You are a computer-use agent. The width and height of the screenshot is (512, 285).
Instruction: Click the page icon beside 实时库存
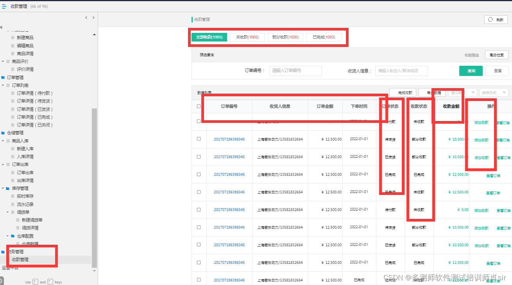(x=13, y=196)
